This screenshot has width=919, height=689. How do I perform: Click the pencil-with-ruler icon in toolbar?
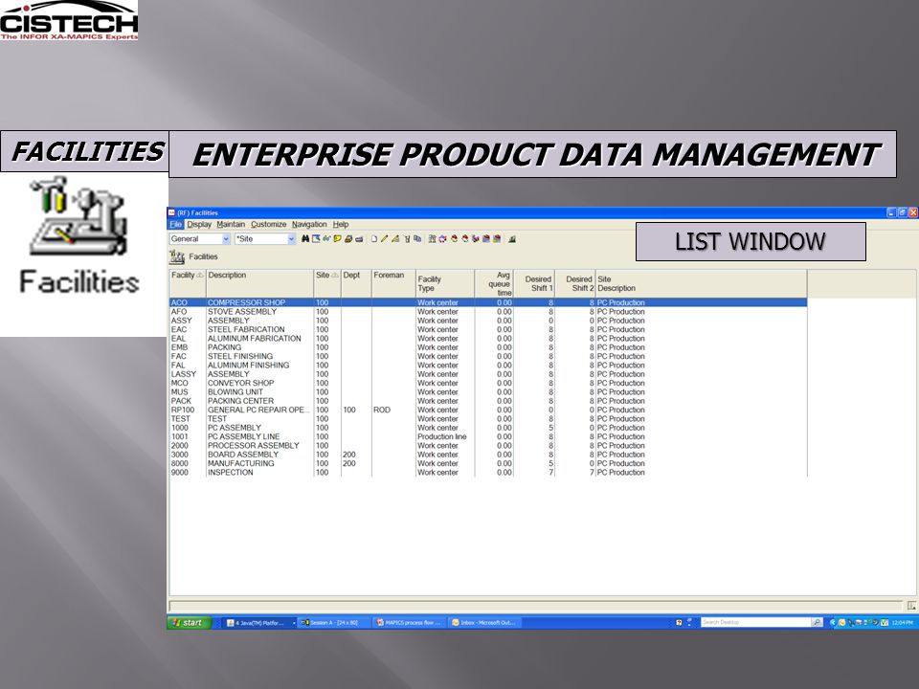pyautogui.click(x=395, y=238)
